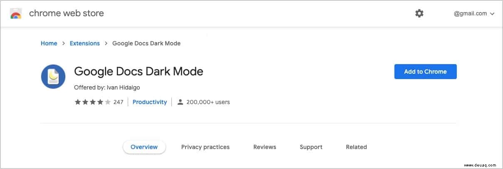Open the Reviews tab
The width and height of the screenshot is (503, 169).
(x=265, y=147)
